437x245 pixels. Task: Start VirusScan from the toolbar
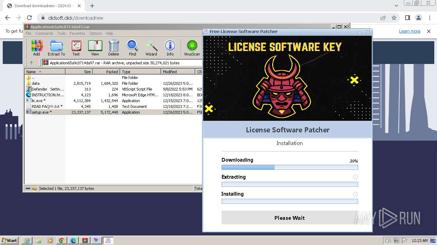[192, 48]
